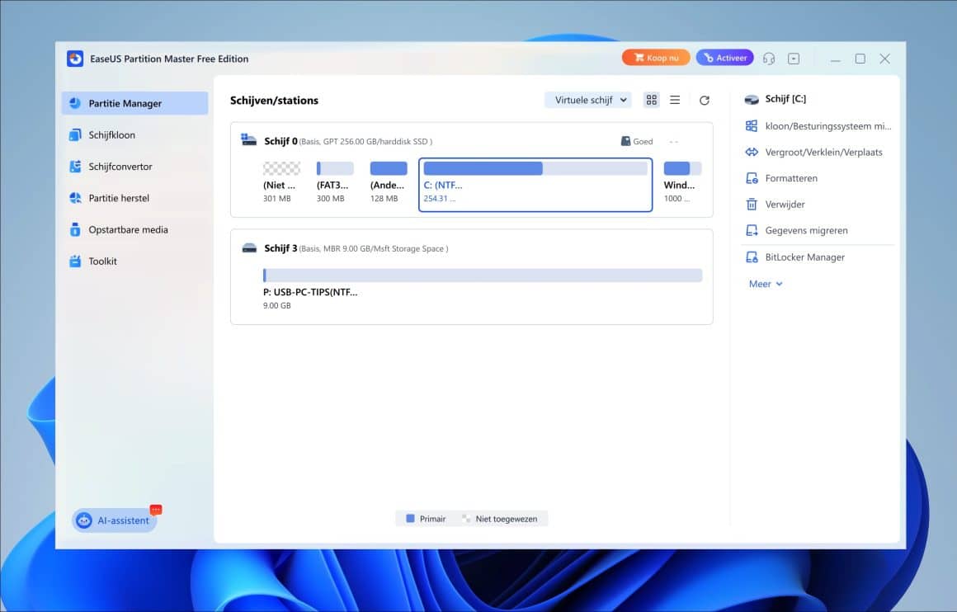Screen dimensions: 957x612
Task: Open the Virtuele schijf dropdown
Action: tap(587, 99)
